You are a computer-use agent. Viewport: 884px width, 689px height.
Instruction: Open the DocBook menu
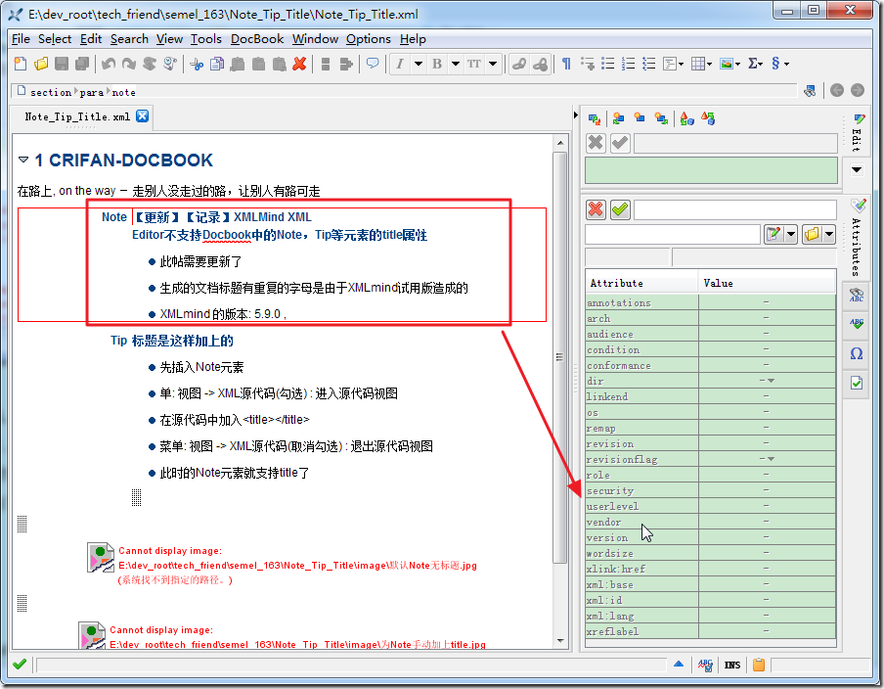point(257,39)
